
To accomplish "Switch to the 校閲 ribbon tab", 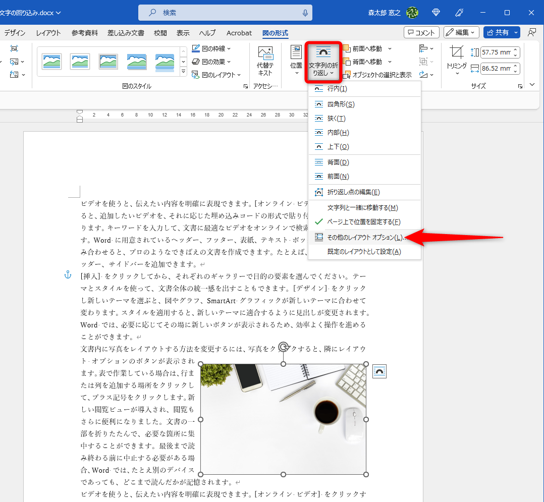I will (x=160, y=32).
